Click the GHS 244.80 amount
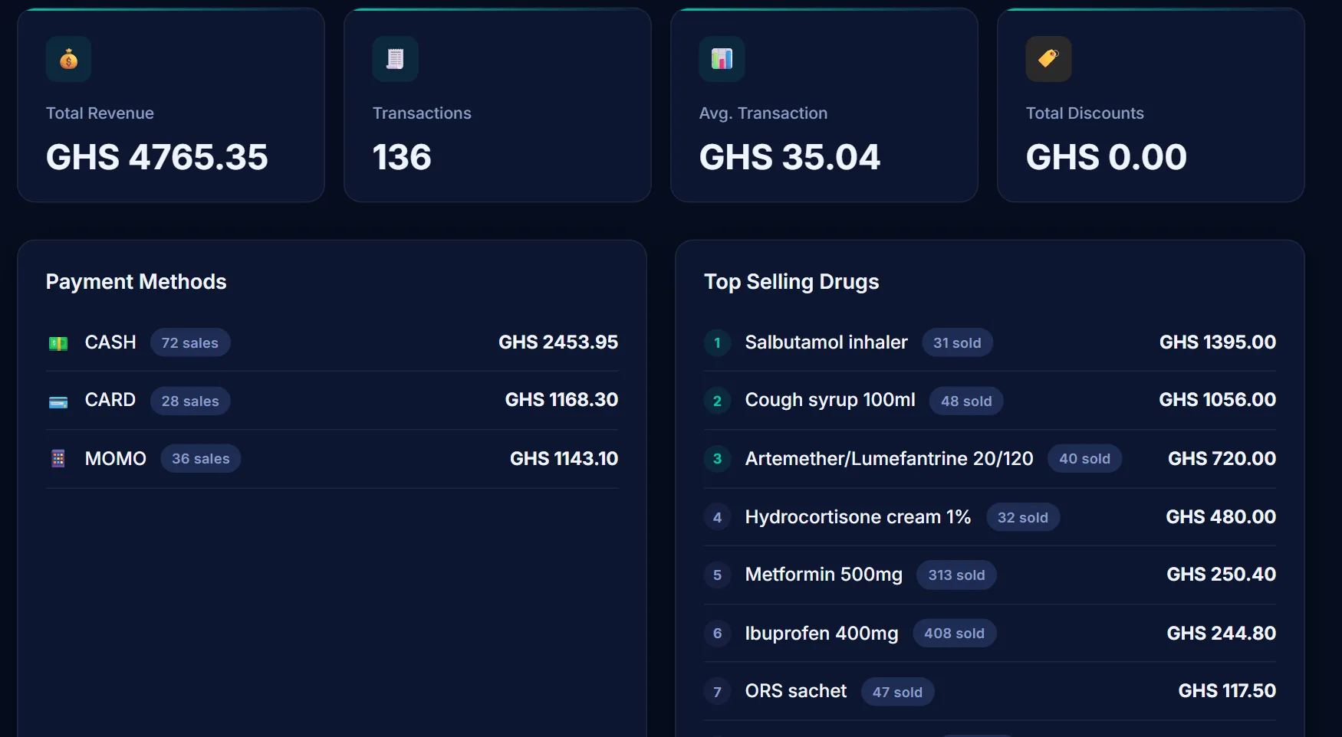This screenshot has height=737, width=1342. click(1222, 634)
